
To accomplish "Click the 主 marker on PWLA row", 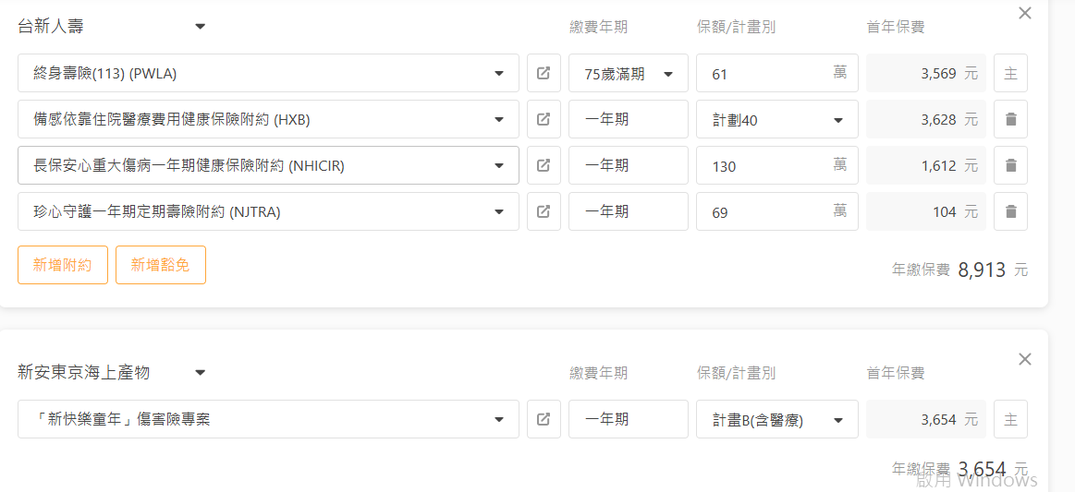I will 1010,73.
